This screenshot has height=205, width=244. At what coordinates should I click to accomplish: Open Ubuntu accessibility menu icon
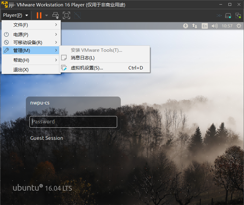tap(186, 26)
